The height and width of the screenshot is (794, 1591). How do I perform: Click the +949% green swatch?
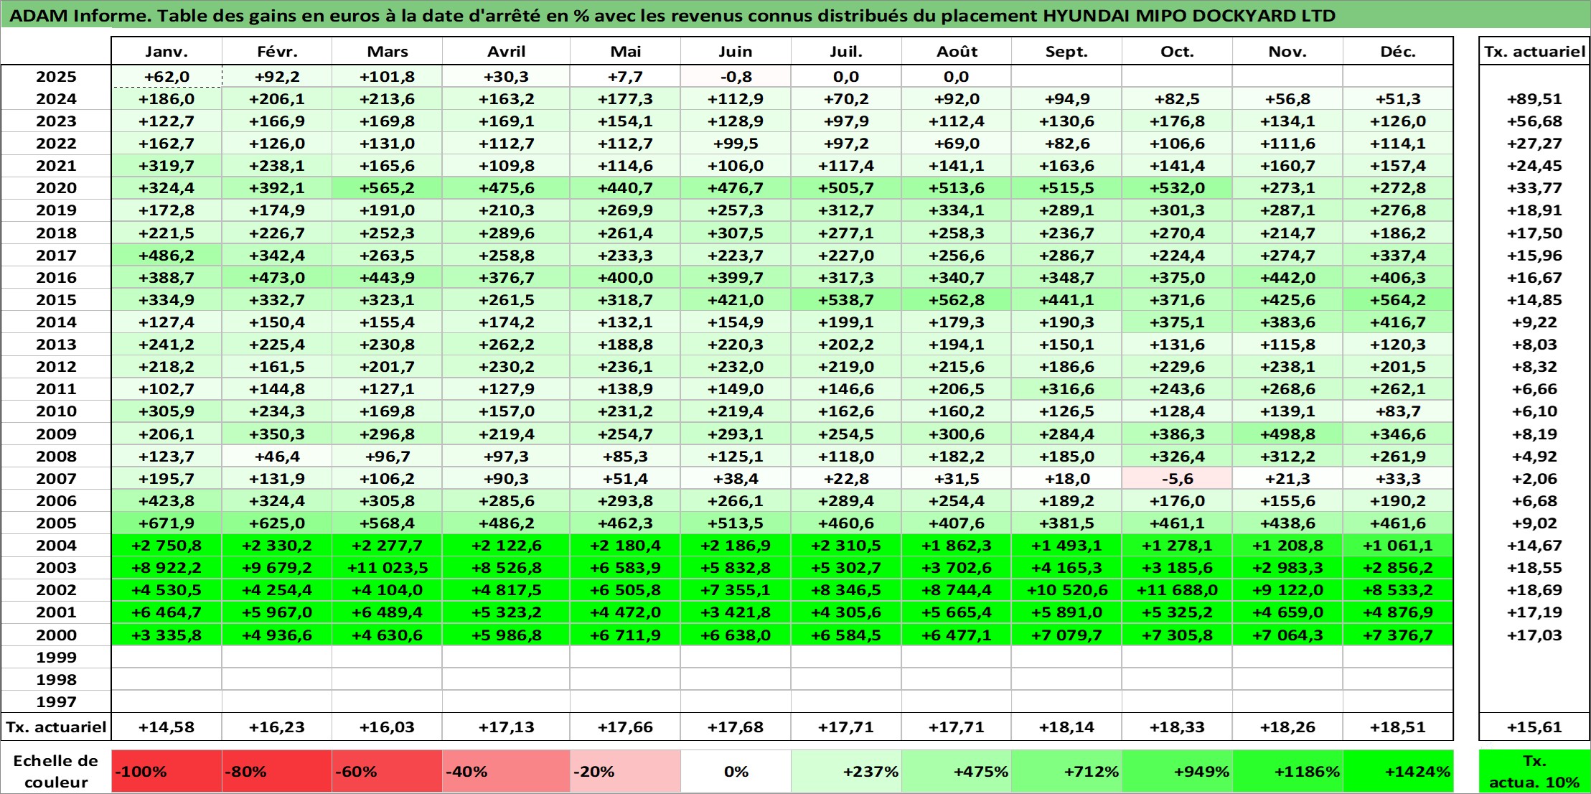[x=1177, y=771]
